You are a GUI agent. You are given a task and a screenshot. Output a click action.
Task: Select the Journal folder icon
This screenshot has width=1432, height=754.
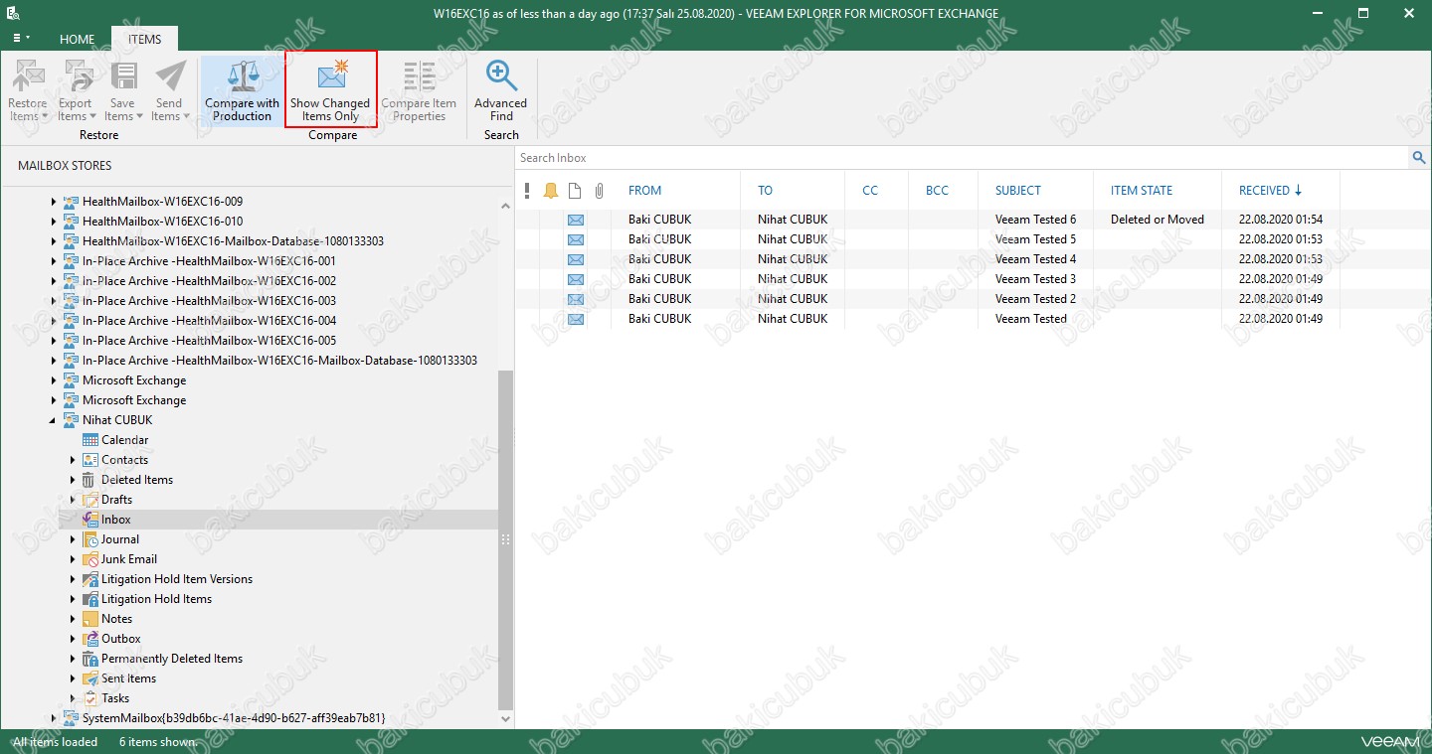90,539
